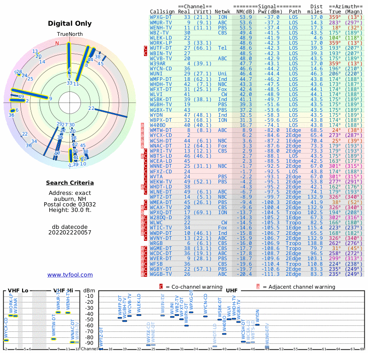
Task: Click WPXG-DT callsign in the signal table
Action: coord(161,17)
